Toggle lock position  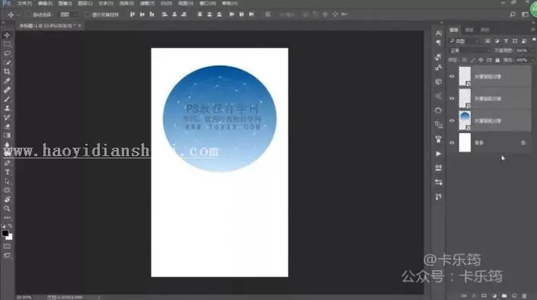point(481,60)
